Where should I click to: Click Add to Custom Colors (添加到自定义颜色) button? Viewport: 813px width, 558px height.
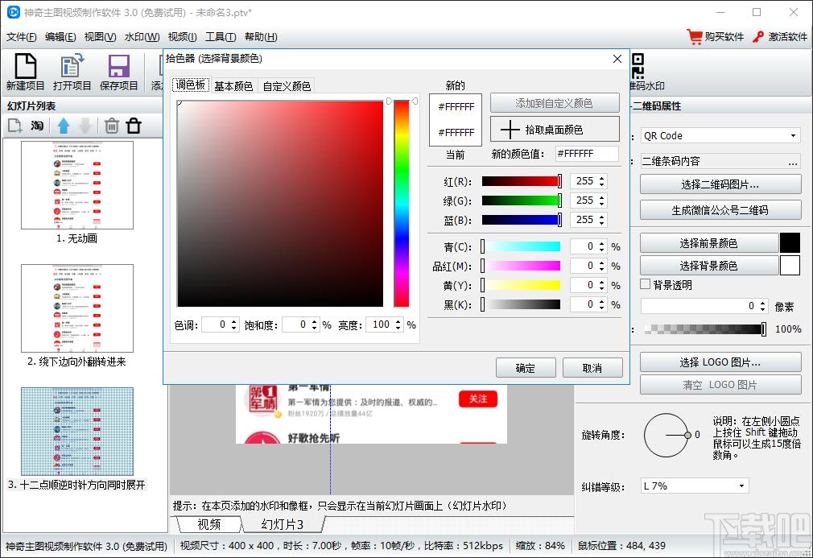coord(555,103)
